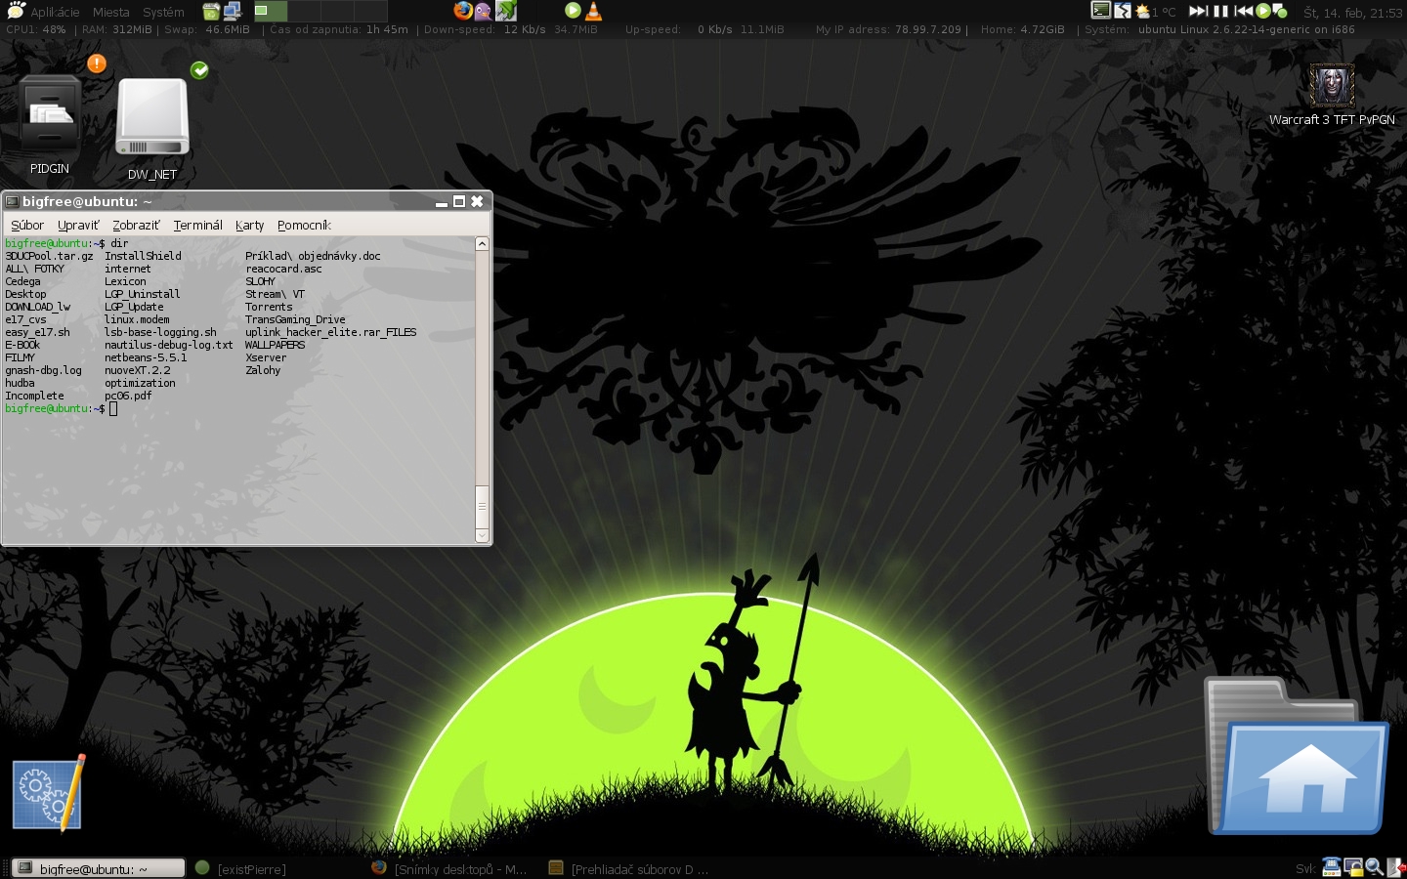
Task: Open the Aplikácie menu in top panel
Action: [x=43, y=12]
